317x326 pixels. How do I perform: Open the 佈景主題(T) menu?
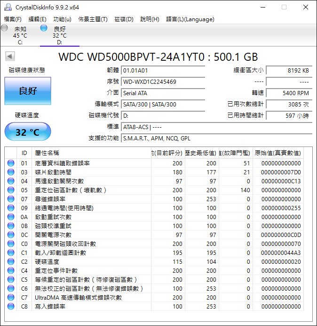coord(93,19)
